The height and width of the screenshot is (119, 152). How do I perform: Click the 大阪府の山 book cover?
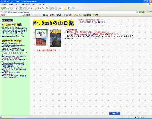pyautogui.click(x=41, y=38)
